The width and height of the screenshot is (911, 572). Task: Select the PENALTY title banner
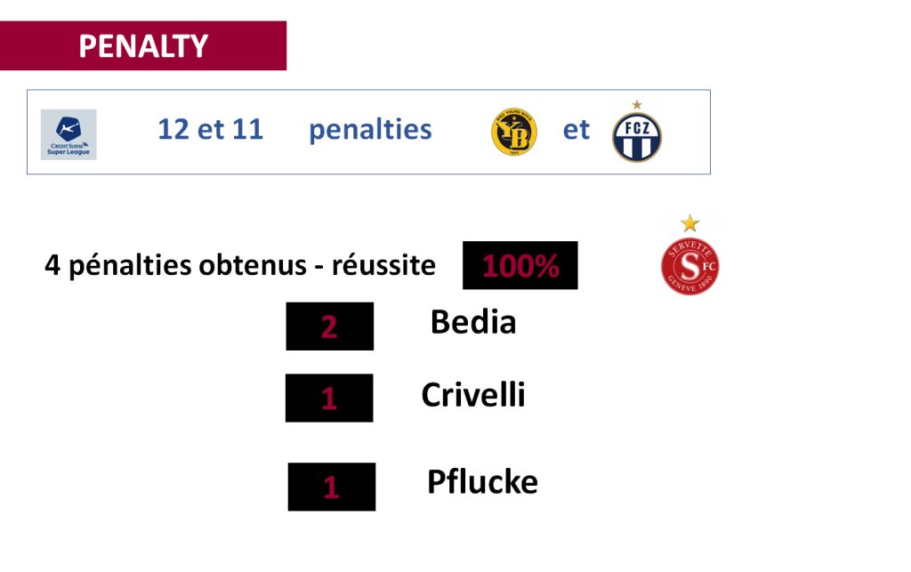[x=143, y=46]
